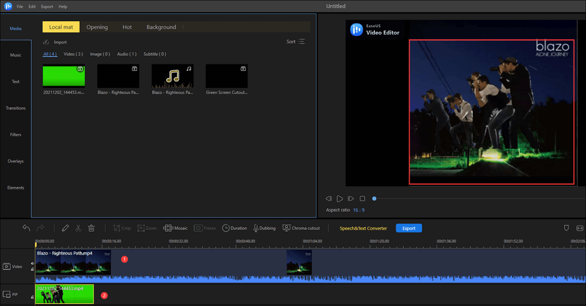Open the Sort dropdown in media panel
The height and width of the screenshot is (306, 586).
pos(295,42)
